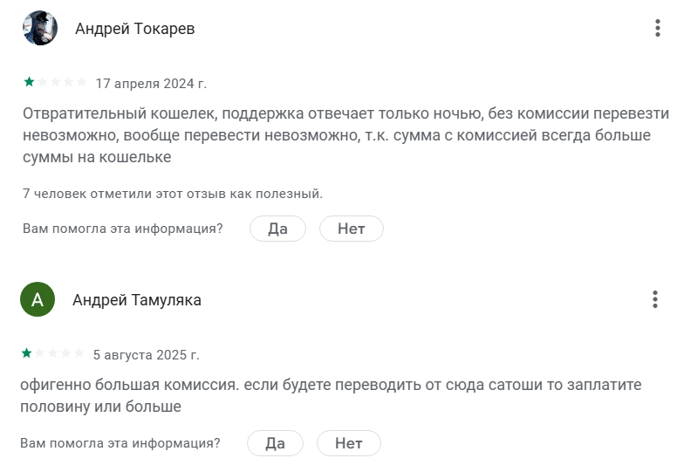
Task: Click the date "5 августа 2025 г."
Action: pyautogui.click(x=146, y=355)
